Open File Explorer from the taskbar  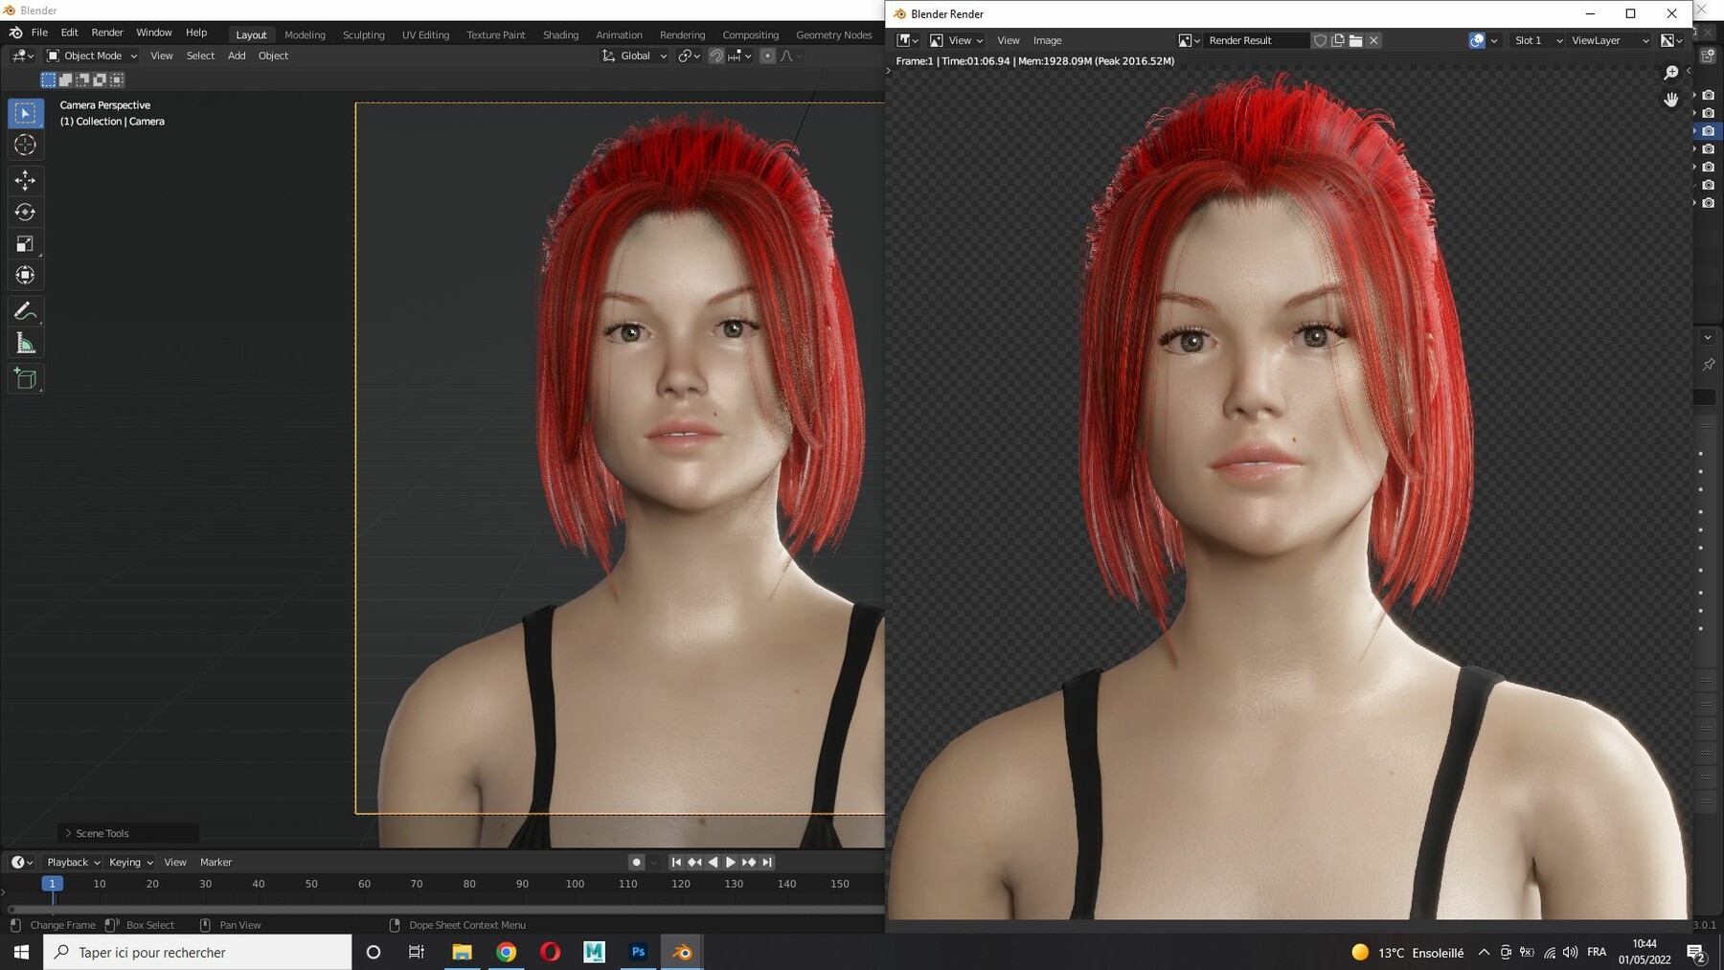point(462,952)
